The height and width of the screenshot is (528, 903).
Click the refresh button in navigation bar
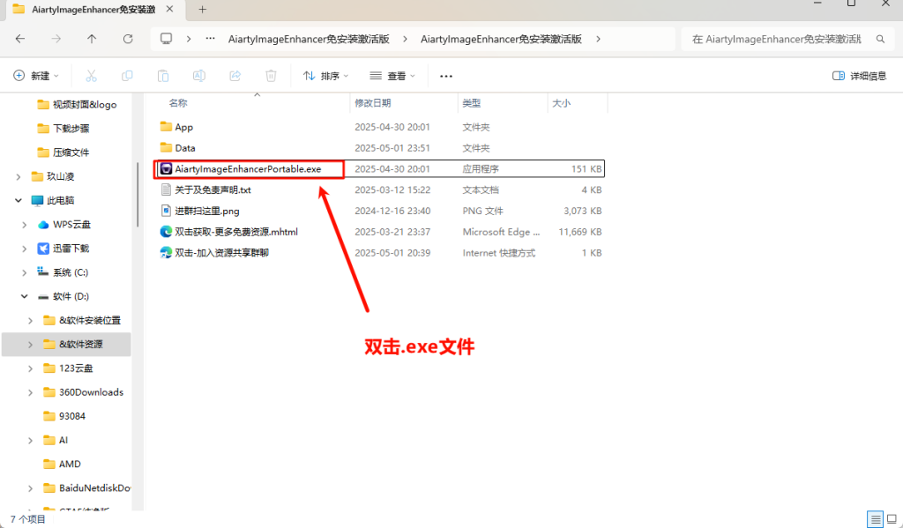(128, 39)
